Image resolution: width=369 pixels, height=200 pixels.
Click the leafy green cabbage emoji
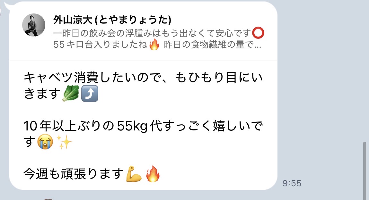tap(71, 93)
